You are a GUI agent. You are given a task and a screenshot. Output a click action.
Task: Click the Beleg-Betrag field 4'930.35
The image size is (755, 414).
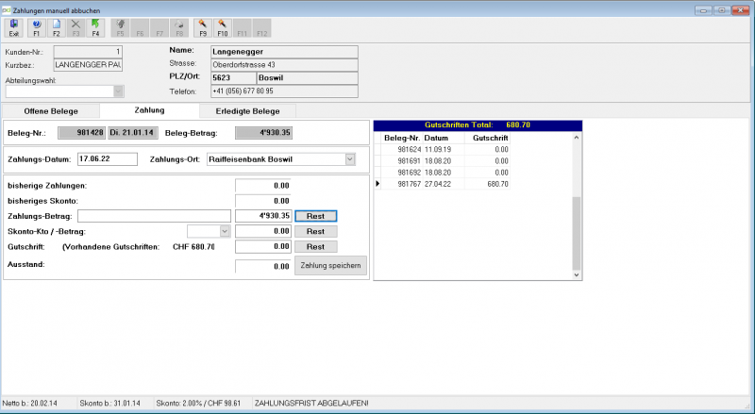pos(263,133)
